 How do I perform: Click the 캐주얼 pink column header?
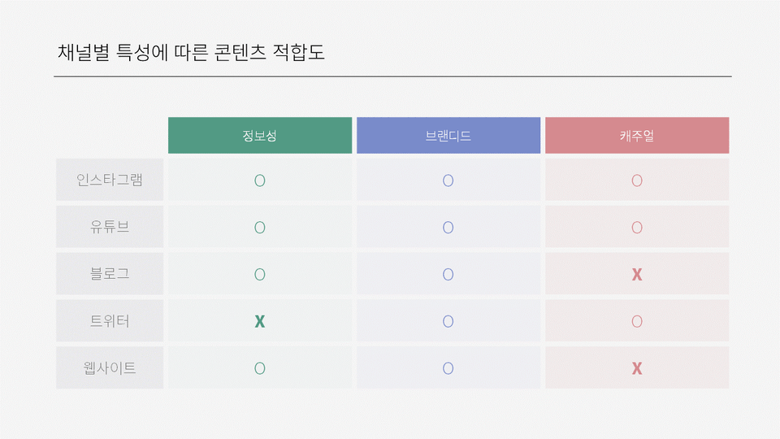[637, 136]
